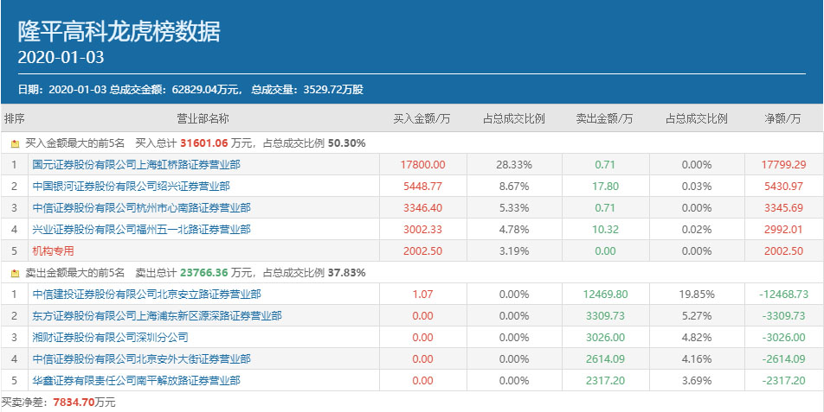Select buy amount 5448.77 cell

click(422, 186)
